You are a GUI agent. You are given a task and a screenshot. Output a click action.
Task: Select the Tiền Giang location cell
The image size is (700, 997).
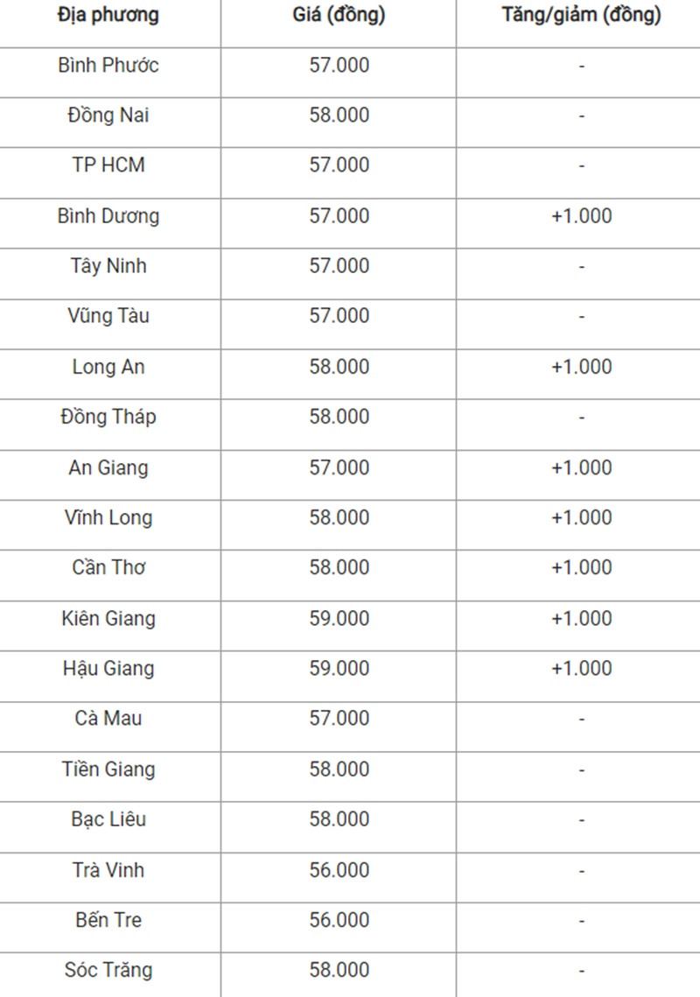click(108, 769)
